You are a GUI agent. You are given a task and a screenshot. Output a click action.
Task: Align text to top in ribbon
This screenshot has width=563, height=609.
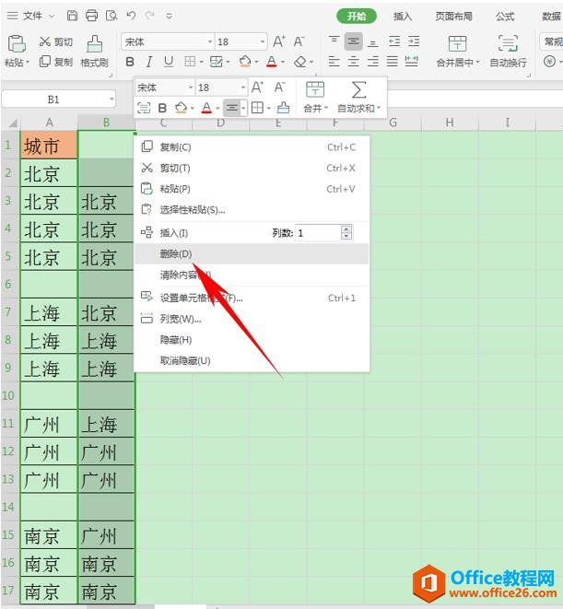(334, 41)
